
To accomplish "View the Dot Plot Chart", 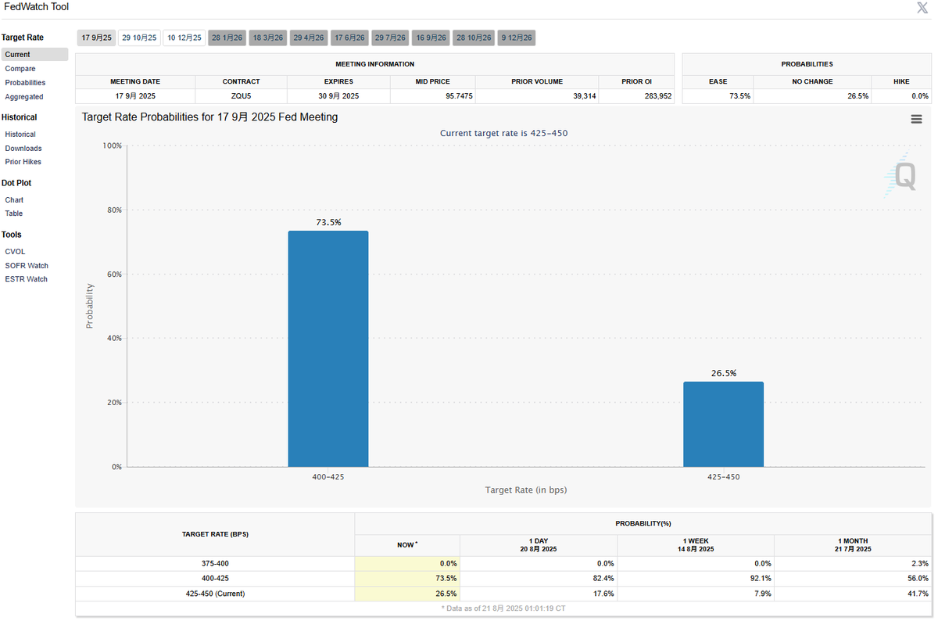I will pos(14,200).
